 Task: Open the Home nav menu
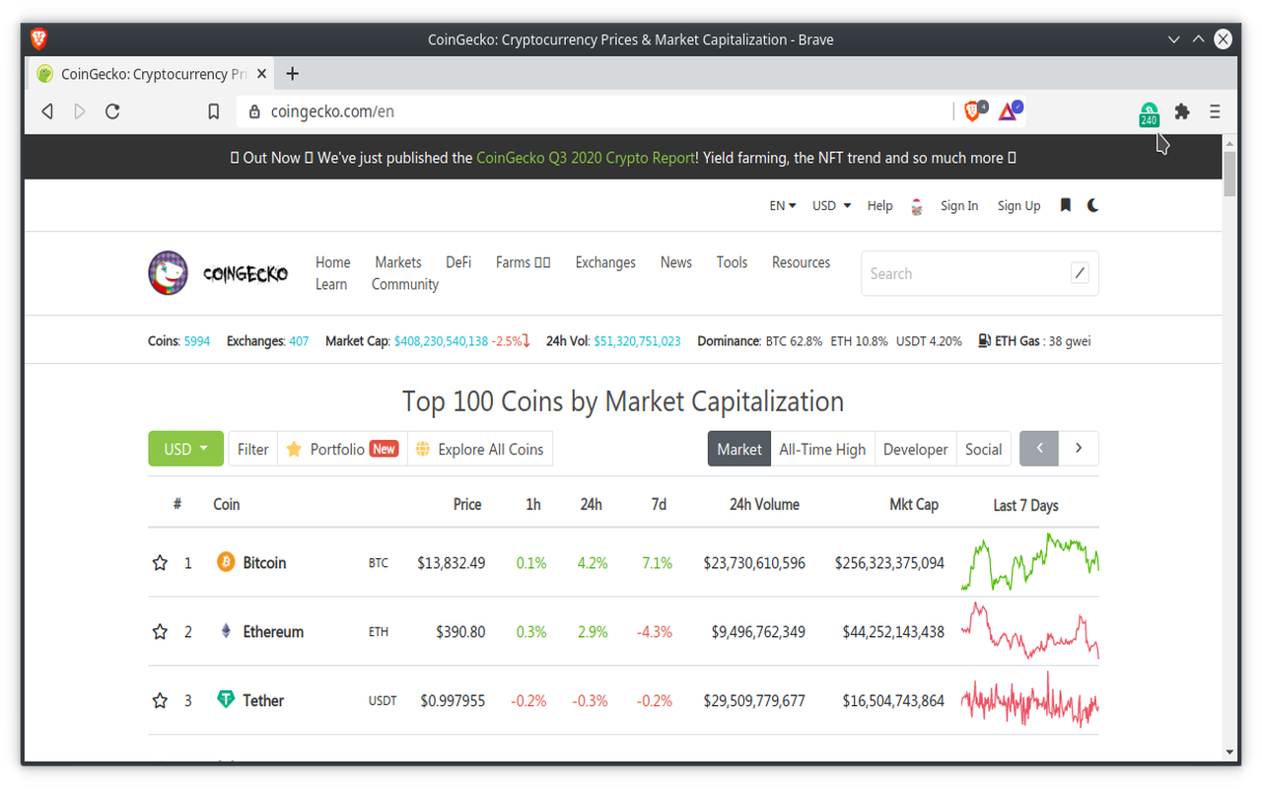click(333, 262)
